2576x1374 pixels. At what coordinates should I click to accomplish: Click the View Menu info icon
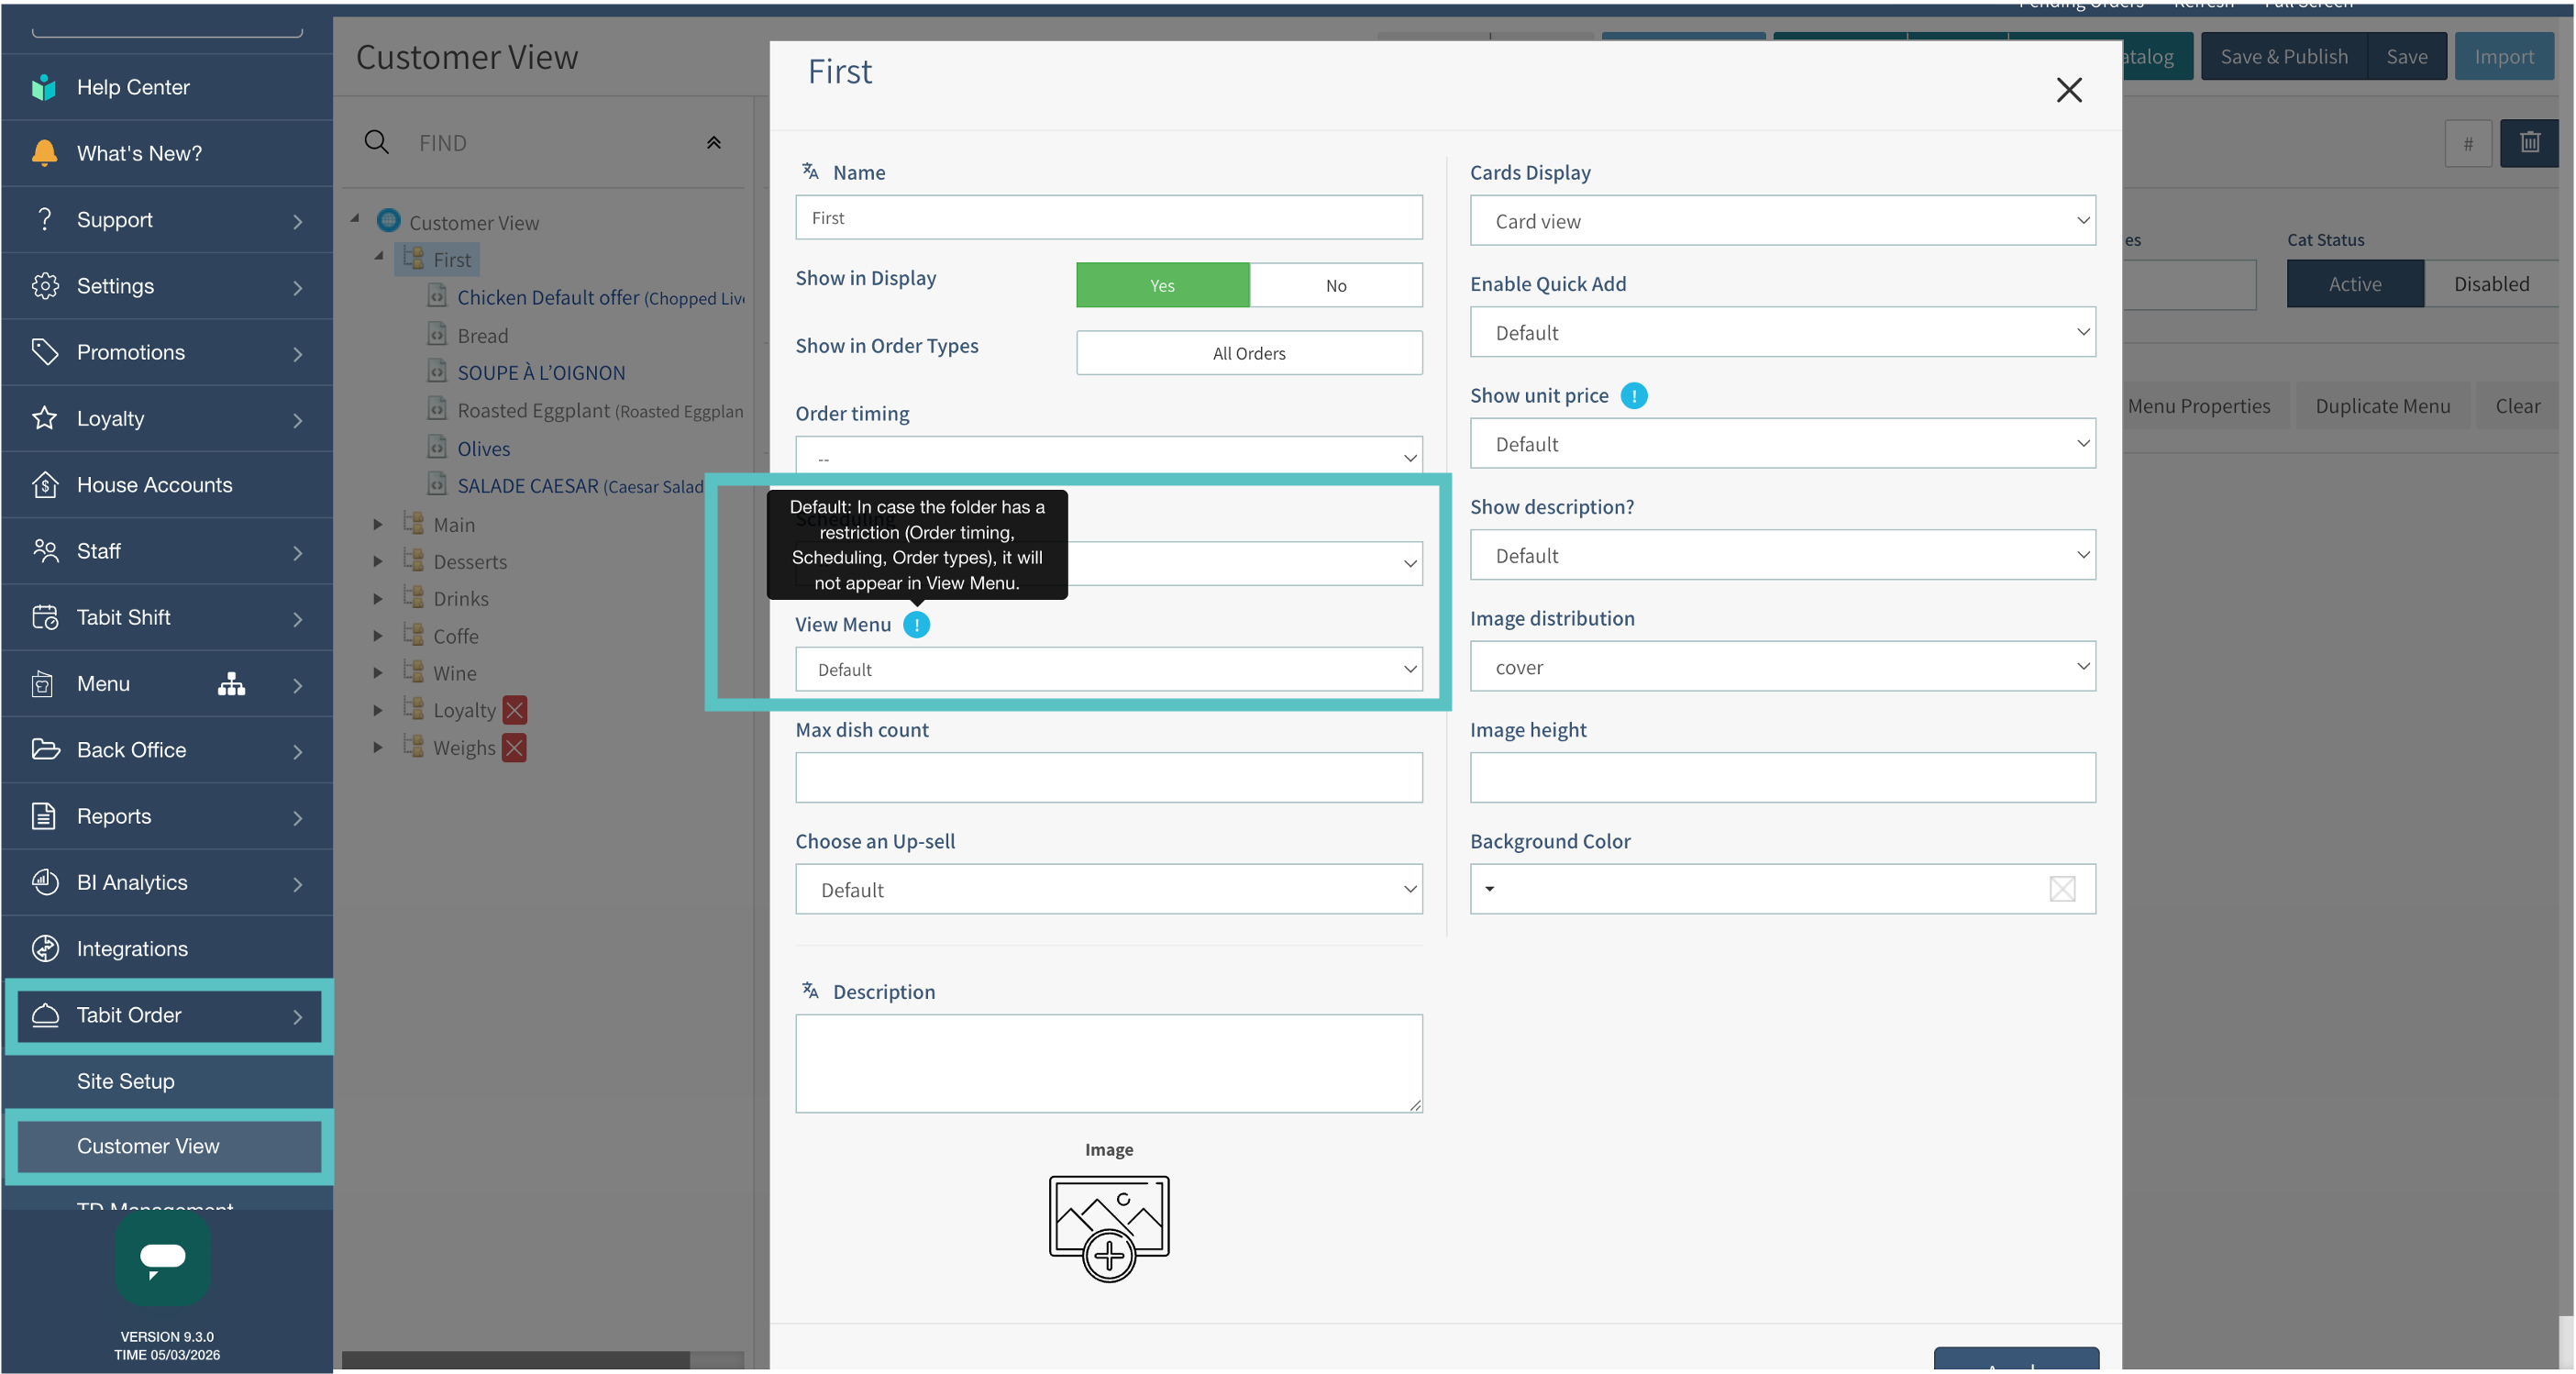click(916, 625)
